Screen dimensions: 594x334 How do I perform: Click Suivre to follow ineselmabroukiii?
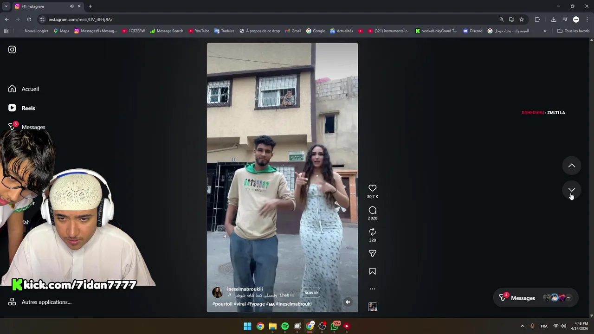(x=311, y=292)
